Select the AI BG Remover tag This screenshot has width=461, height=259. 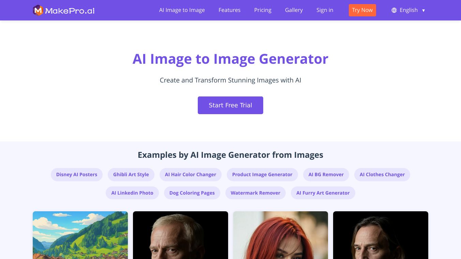tap(326, 174)
